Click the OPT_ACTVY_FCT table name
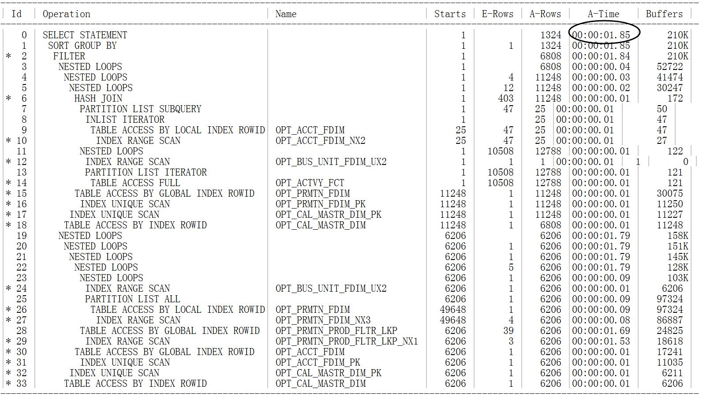 pyautogui.click(x=310, y=183)
